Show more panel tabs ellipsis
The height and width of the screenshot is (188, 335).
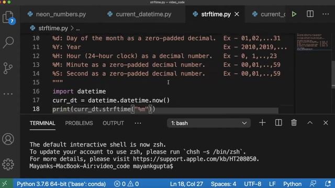(x=138, y=123)
